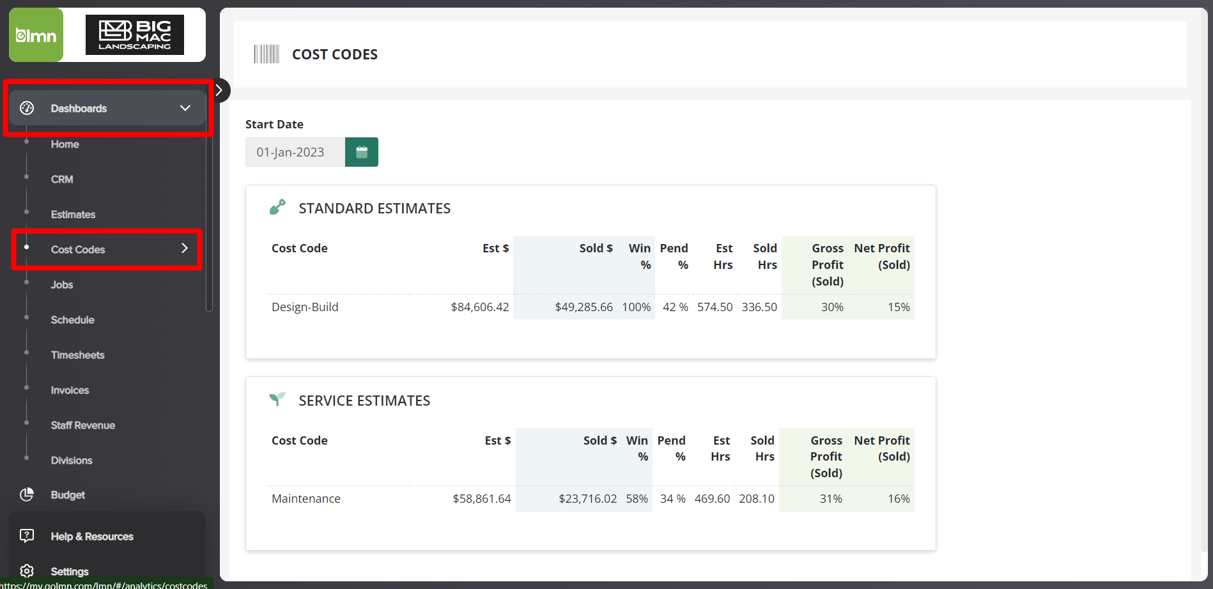Open Help & Resources
Viewport: 1213px width, 589px height.
tap(92, 537)
